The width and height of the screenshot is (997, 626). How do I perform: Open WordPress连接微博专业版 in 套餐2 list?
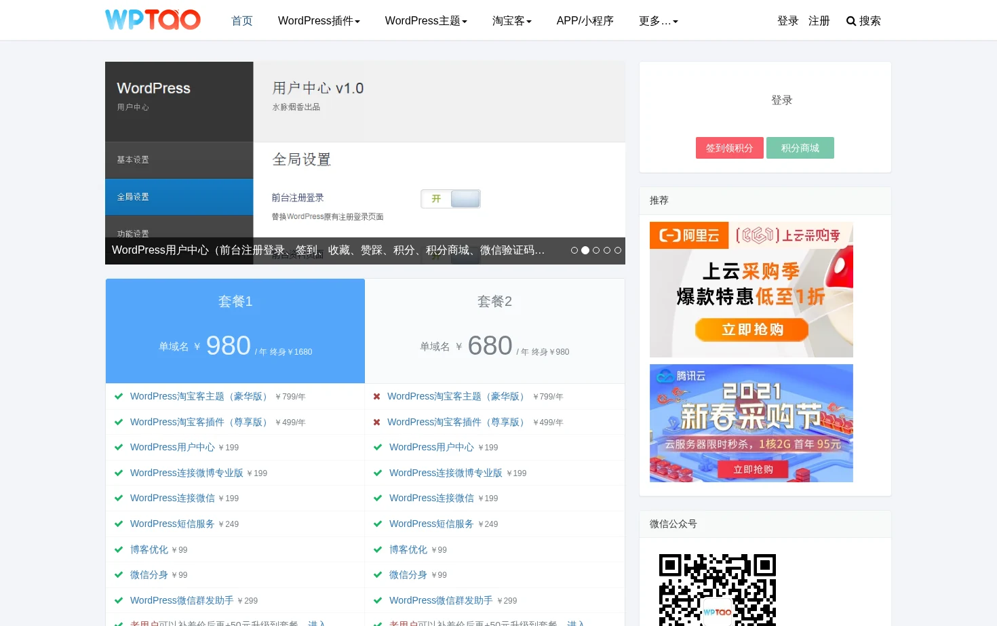[x=446, y=473]
